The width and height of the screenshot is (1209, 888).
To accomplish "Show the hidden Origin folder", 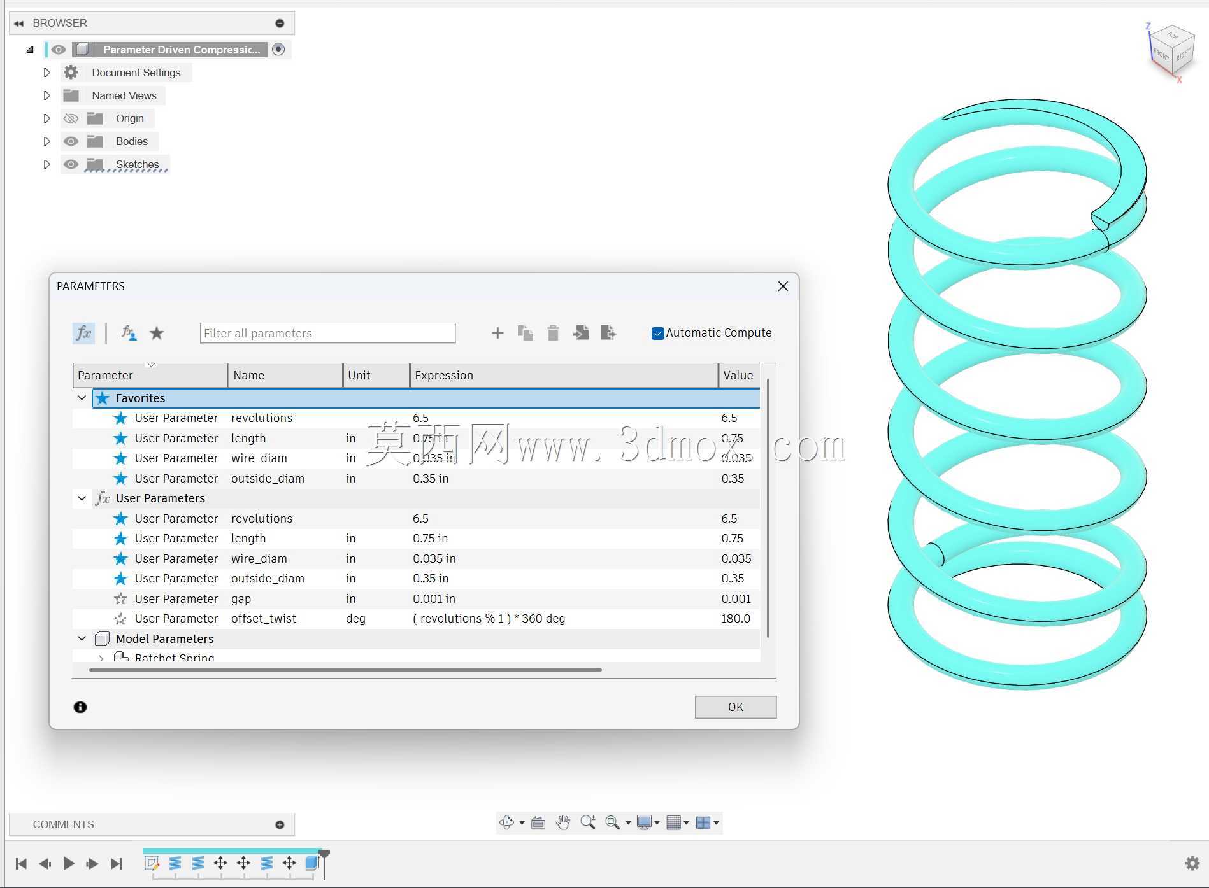I will (x=71, y=118).
